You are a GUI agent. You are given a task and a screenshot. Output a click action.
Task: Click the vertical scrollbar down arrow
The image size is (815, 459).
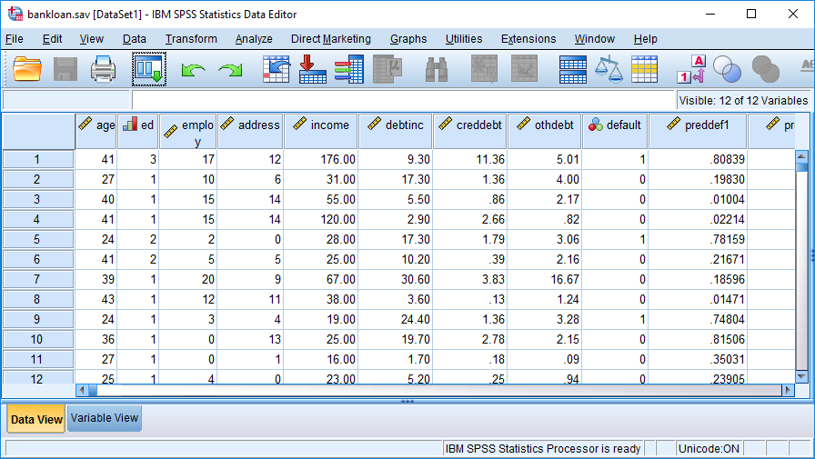click(801, 377)
